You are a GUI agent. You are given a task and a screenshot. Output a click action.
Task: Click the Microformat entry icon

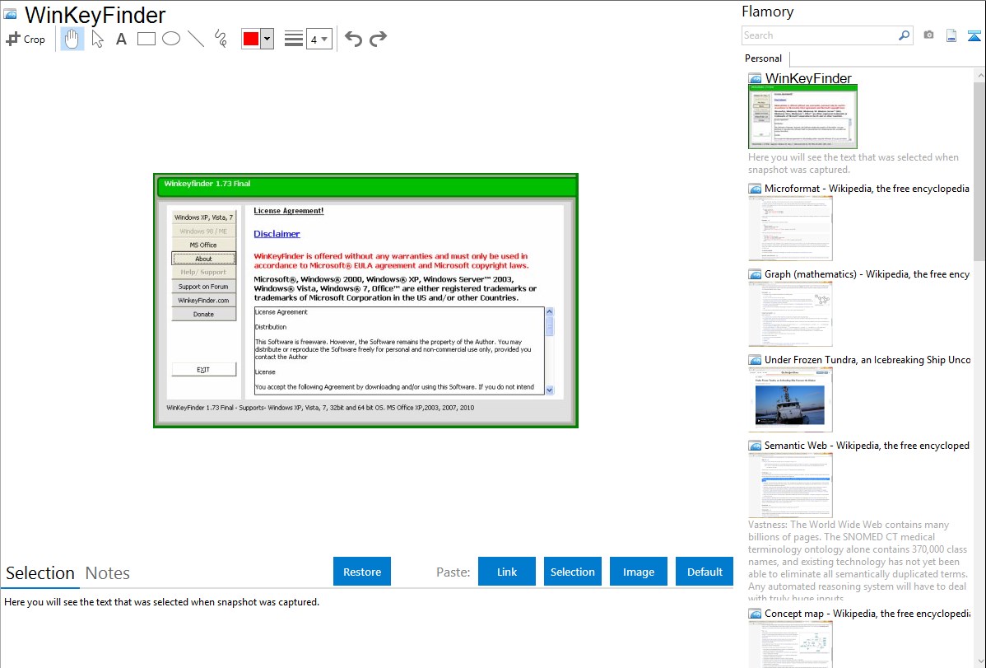pyautogui.click(x=755, y=189)
